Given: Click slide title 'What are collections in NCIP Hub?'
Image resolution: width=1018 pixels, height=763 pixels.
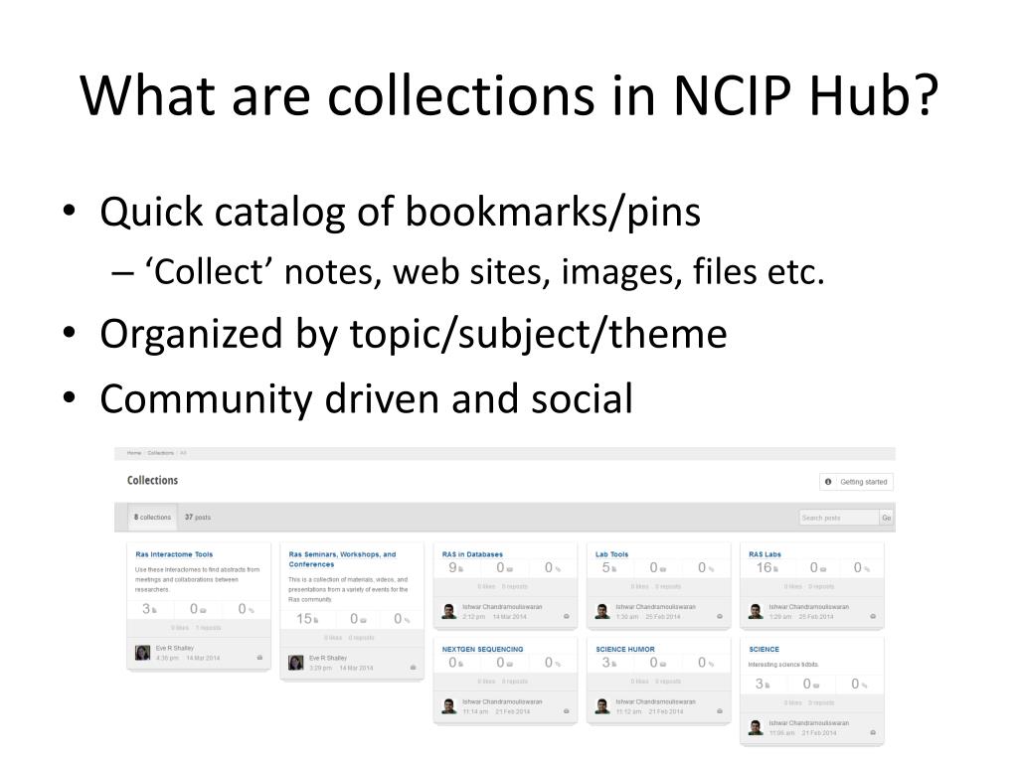Looking at the screenshot, I should coord(510,95).
